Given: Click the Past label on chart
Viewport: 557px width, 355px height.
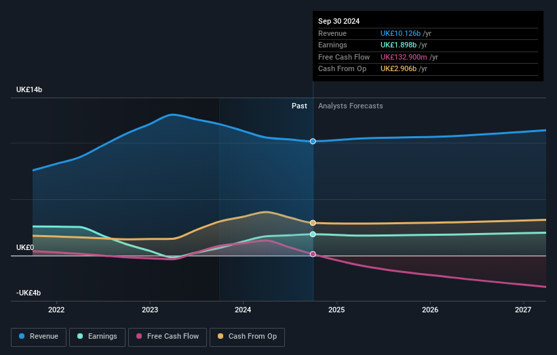Looking at the screenshot, I should point(299,106).
